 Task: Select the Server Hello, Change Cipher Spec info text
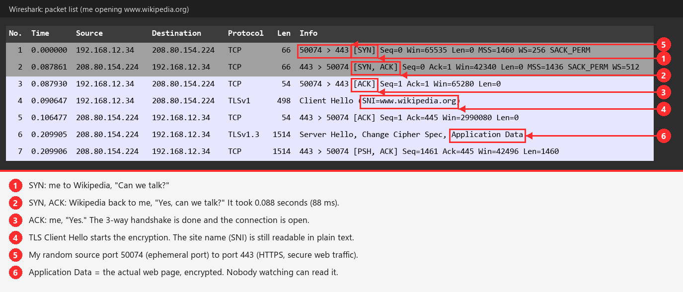411,135
